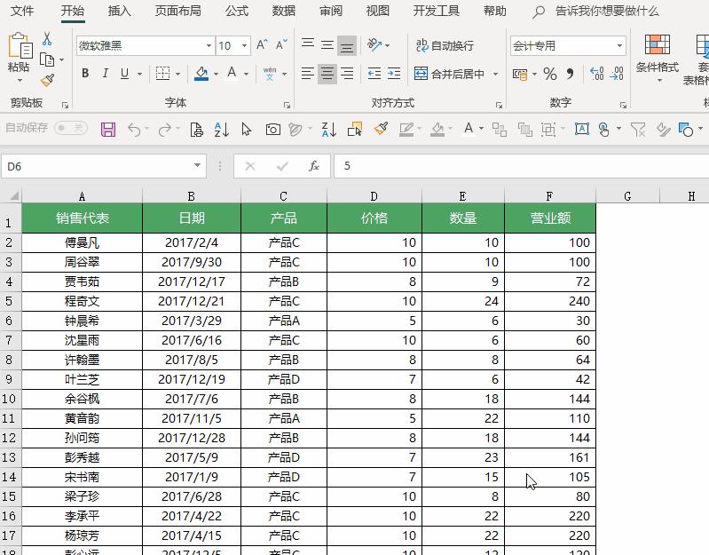The width and height of the screenshot is (709, 555).
Task: Toggle Bold formatting
Action: (x=85, y=74)
